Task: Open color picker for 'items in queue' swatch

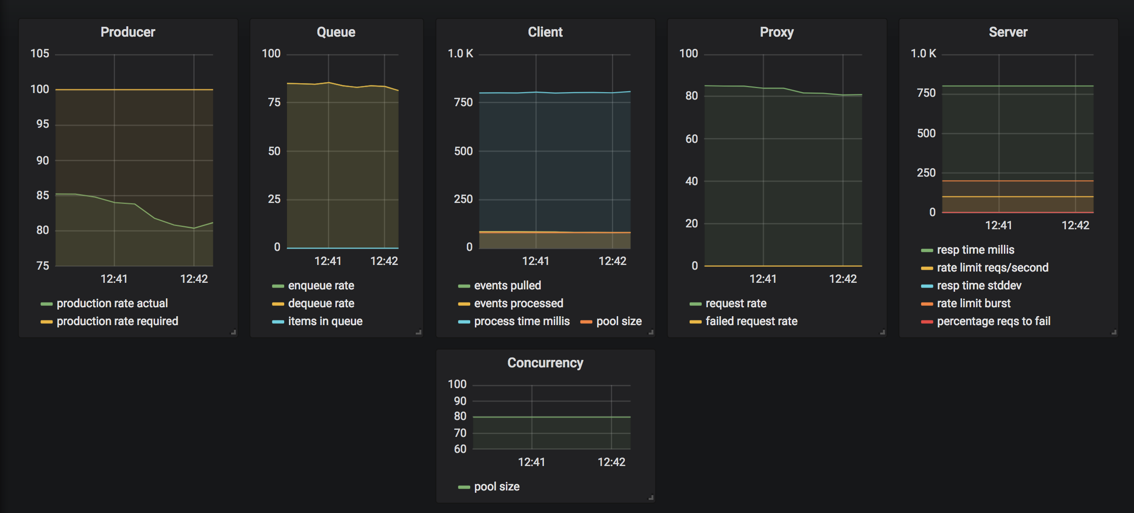Action: pyautogui.click(x=278, y=322)
